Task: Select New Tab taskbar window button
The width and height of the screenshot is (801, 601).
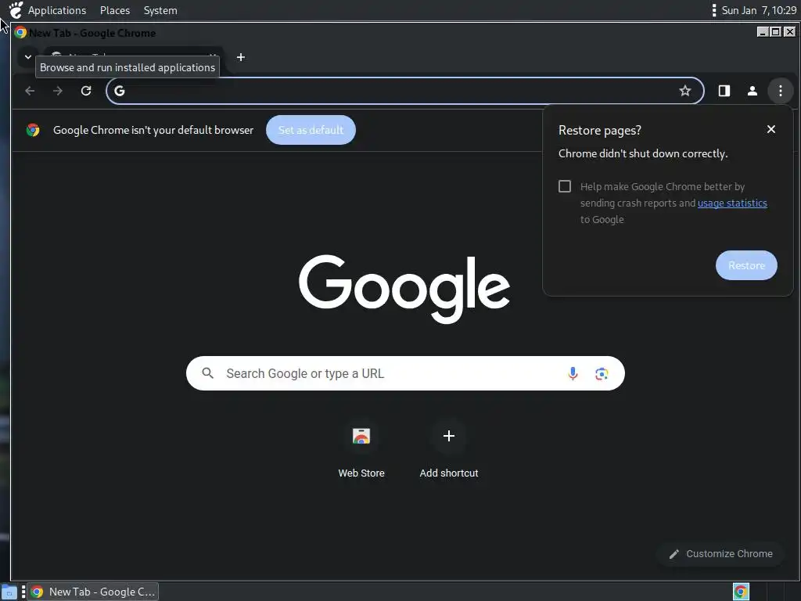Action: (92, 592)
